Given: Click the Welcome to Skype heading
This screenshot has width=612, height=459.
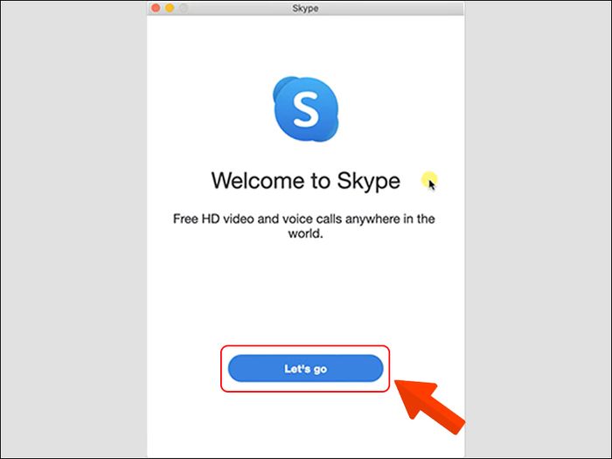Looking at the screenshot, I should click(x=306, y=181).
